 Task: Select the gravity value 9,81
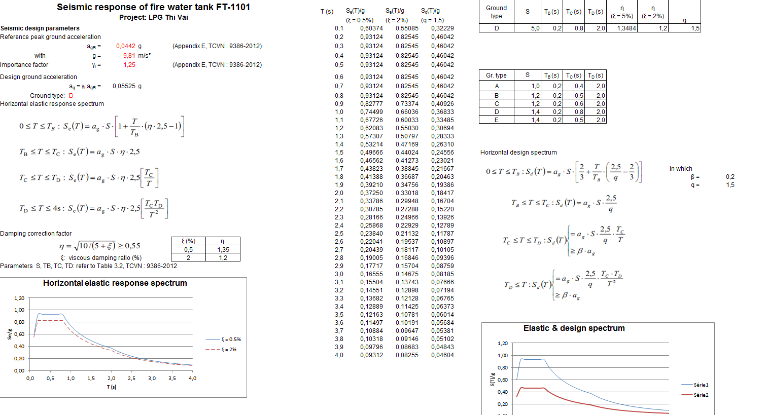129,56
